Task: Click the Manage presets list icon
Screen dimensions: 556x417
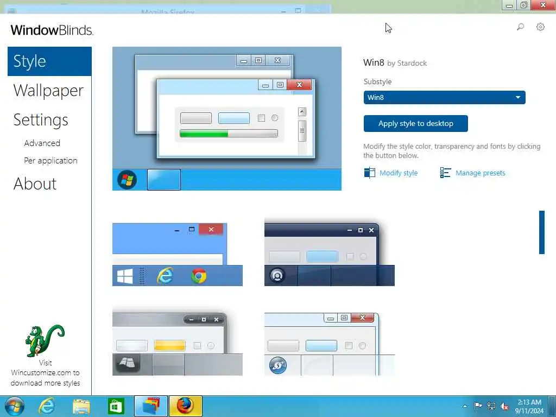Action: 445,173
